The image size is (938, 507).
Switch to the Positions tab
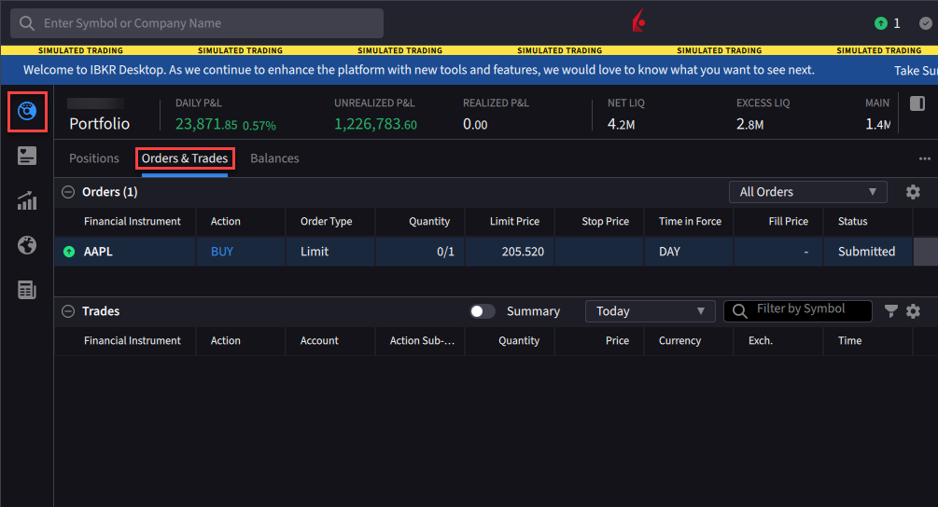pos(94,158)
